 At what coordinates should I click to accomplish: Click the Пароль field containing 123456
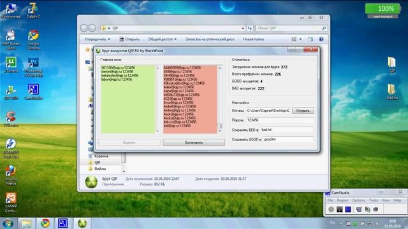click(x=280, y=120)
